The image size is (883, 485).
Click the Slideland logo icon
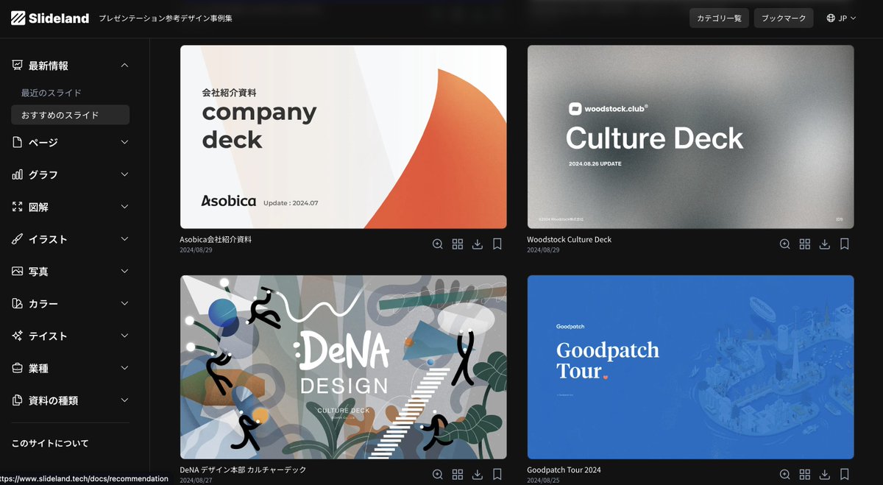coord(18,18)
